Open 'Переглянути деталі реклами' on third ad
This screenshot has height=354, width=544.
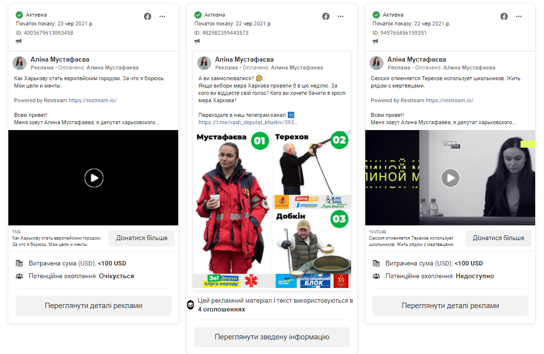(x=450, y=306)
